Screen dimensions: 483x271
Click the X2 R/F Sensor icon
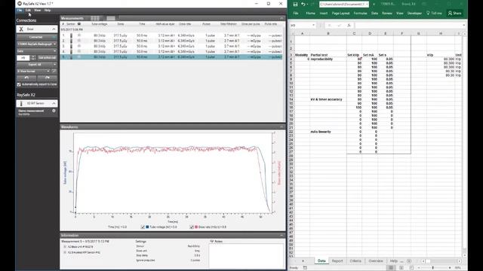[21, 104]
